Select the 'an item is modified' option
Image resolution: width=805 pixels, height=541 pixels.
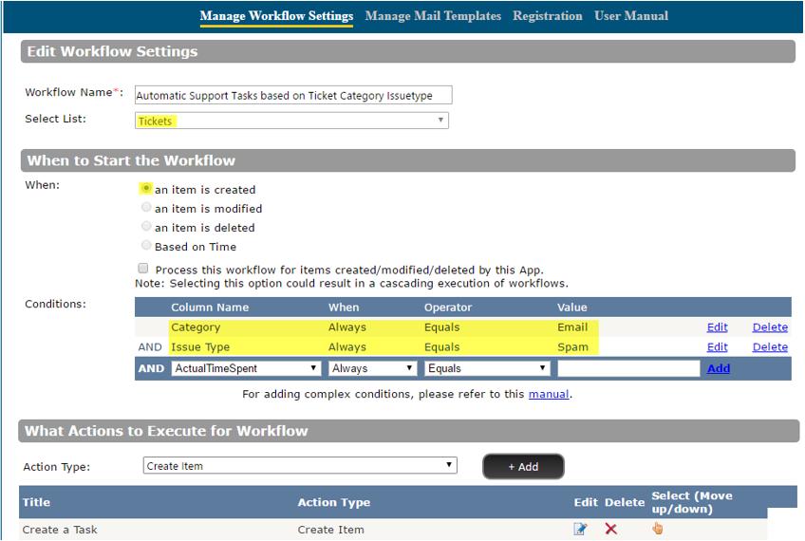coord(146,208)
